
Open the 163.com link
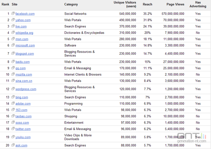(x=21, y=110)
